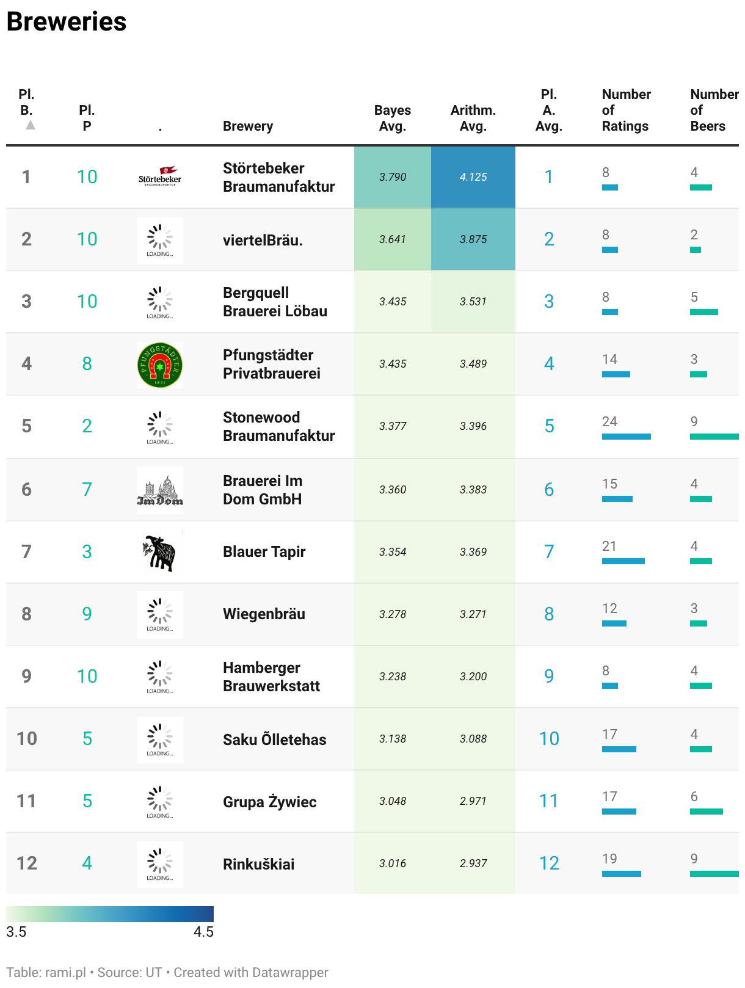Click Stonewood's 24 ratings bar
745x988 pixels.
(627, 437)
